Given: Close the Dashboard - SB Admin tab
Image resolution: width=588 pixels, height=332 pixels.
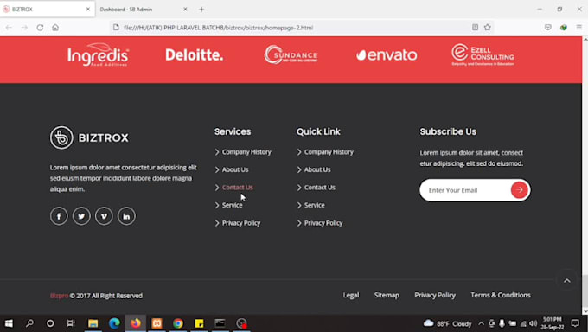Looking at the screenshot, I should [185, 10].
